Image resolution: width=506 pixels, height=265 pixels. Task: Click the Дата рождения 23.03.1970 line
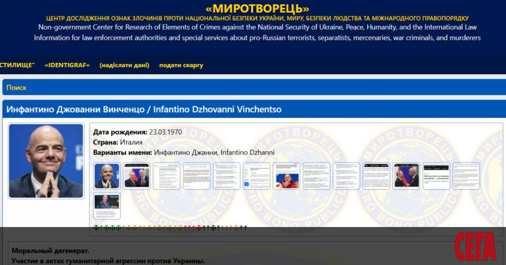click(x=137, y=132)
